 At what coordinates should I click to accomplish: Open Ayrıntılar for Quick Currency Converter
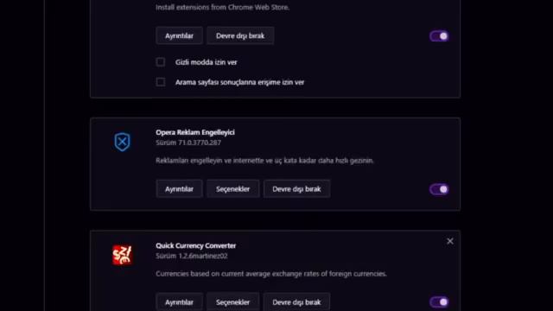click(179, 301)
